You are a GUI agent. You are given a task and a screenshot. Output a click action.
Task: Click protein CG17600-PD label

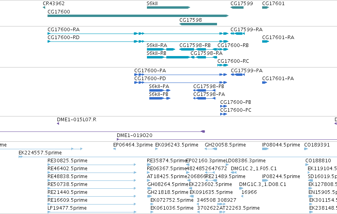pyautogui.click(x=150, y=79)
